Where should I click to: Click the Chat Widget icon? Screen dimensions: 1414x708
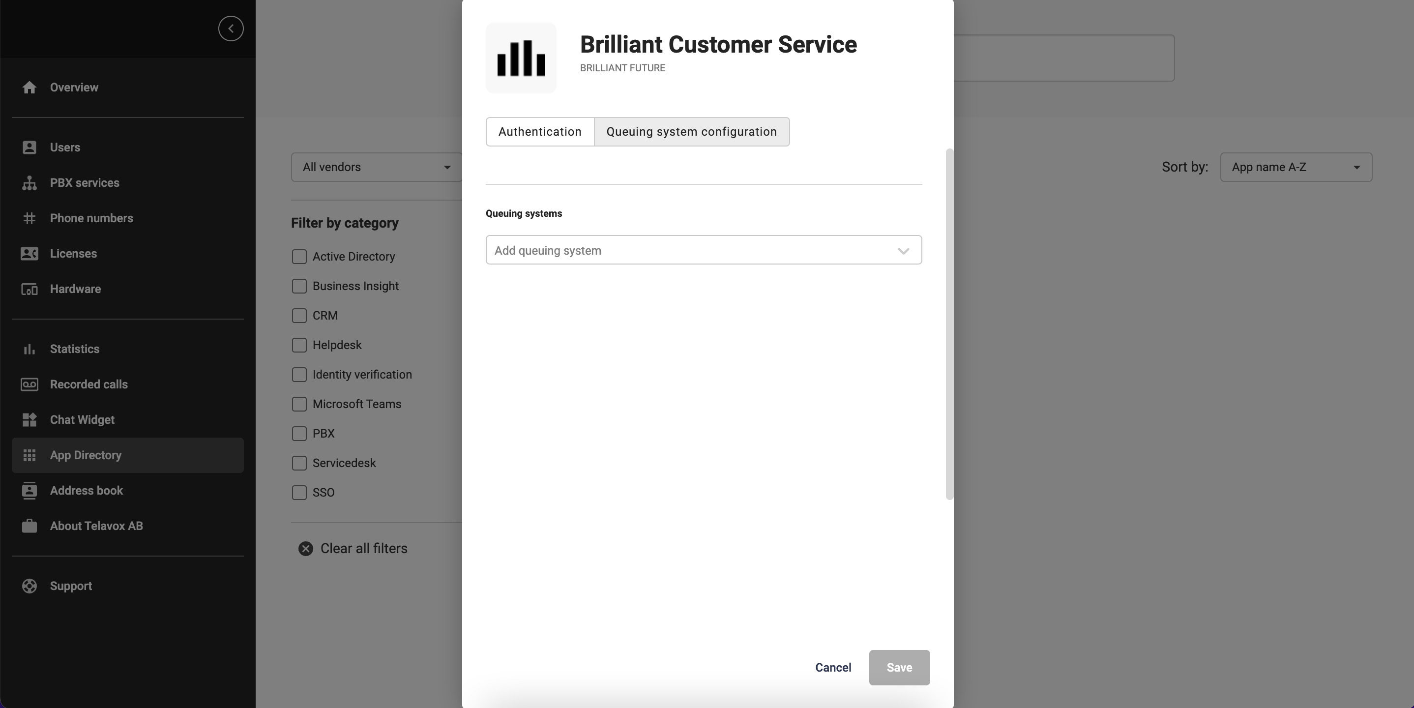click(x=29, y=420)
